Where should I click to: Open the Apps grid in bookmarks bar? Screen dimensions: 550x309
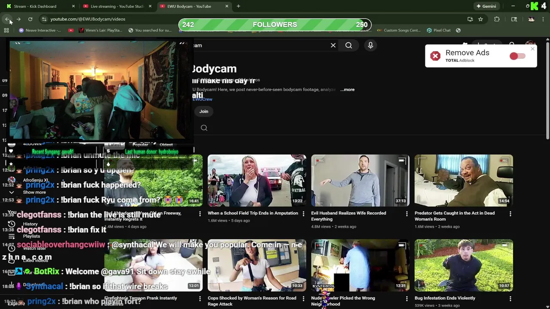pyautogui.click(x=6, y=30)
